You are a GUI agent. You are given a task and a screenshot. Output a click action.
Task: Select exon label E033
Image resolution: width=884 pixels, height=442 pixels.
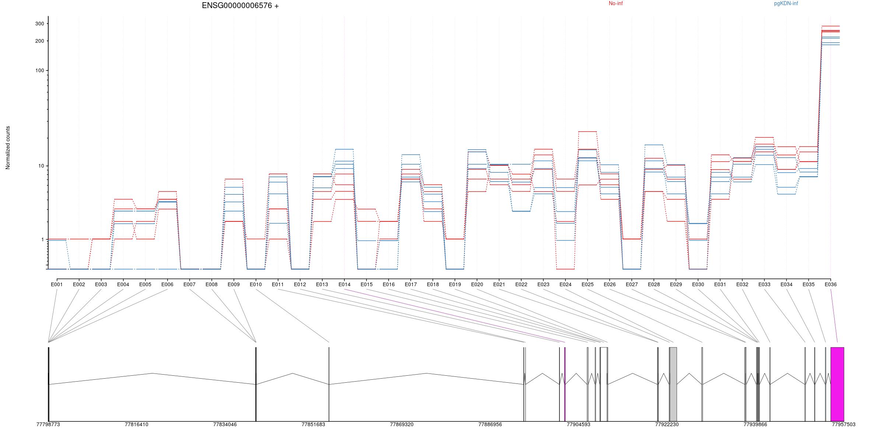coord(764,285)
